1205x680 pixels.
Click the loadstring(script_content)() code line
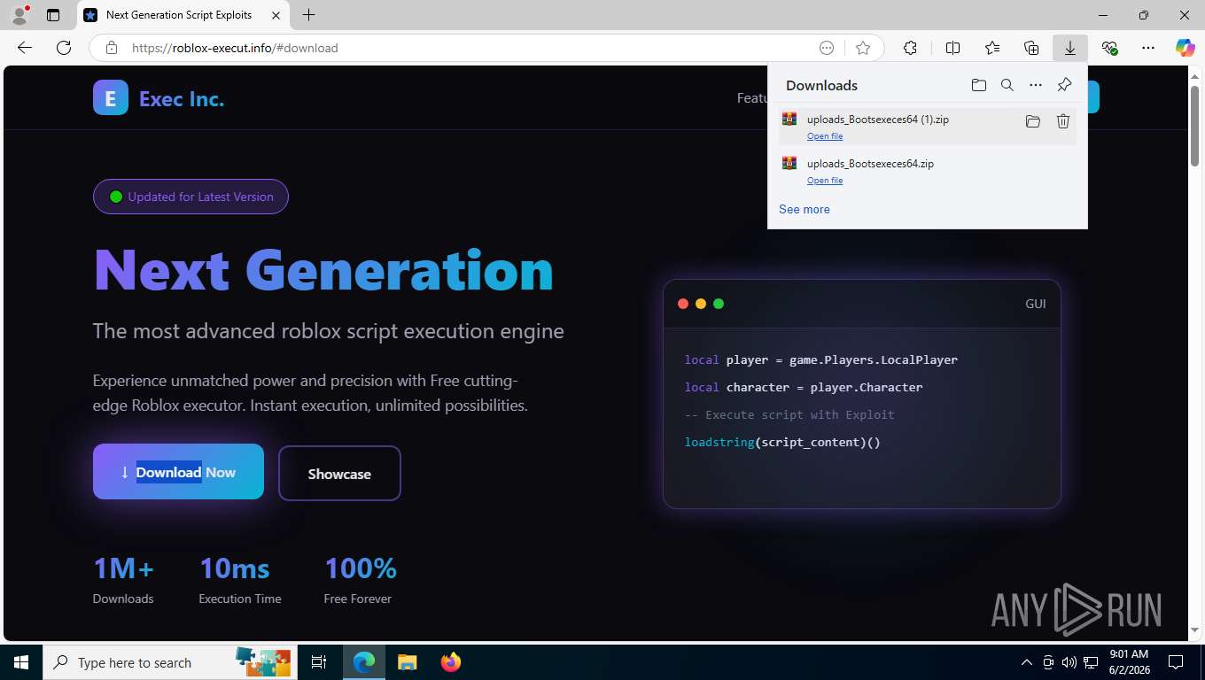coord(782,442)
